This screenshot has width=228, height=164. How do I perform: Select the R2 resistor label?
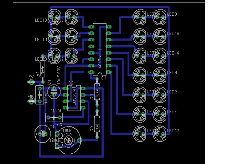click(92, 129)
